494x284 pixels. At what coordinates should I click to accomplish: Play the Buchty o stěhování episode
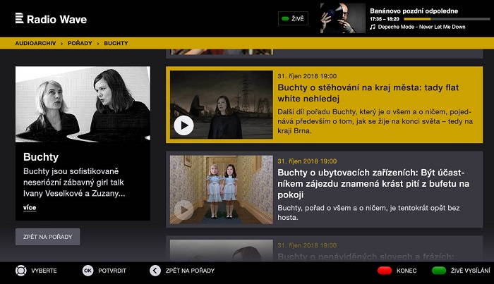183,125
